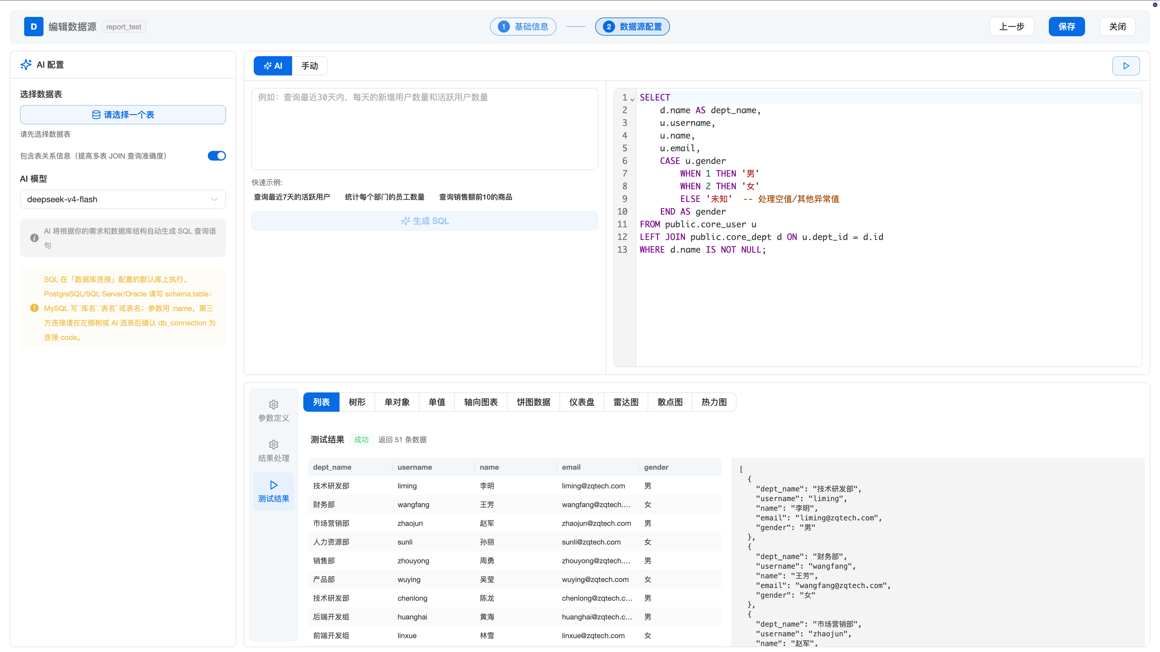Viewport: 1160px width, 652px height.
Task: Open the deepseek-v4-flash model dropdown
Action: tap(122, 199)
